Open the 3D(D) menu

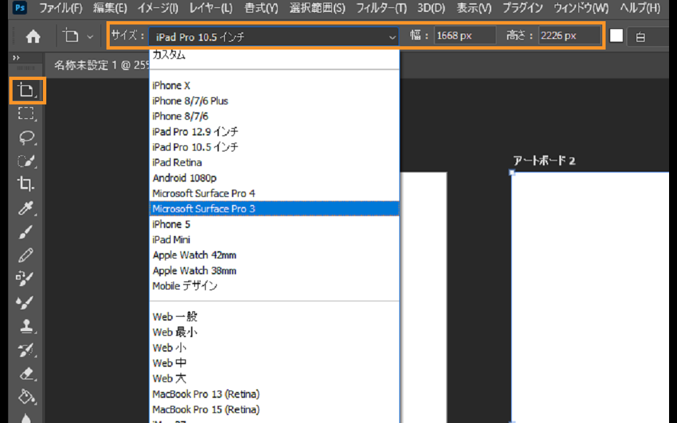coord(431,8)
